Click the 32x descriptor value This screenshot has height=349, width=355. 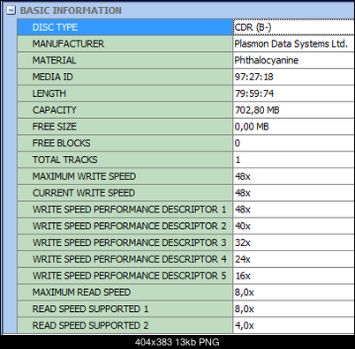tap(243, 242)
